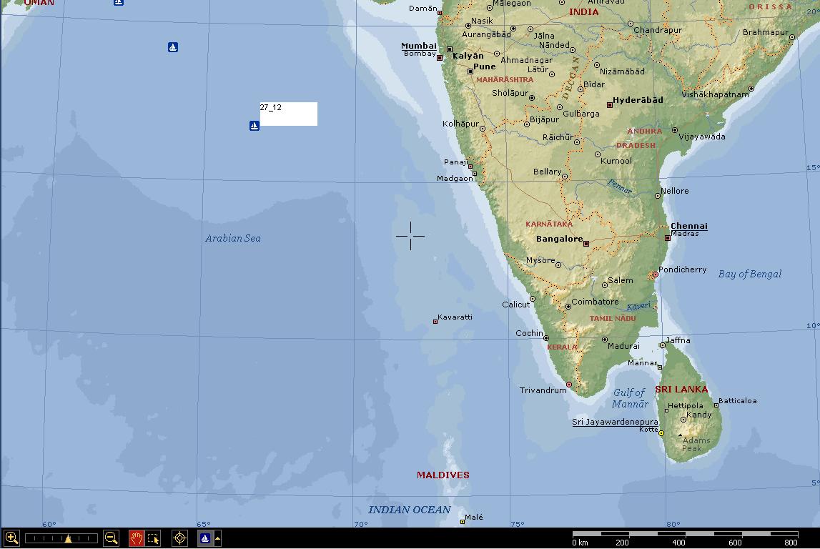Expand the sailboat marker type dropdown arrow
The height and width of the screenshot is (549, 820).
point(217,538)
